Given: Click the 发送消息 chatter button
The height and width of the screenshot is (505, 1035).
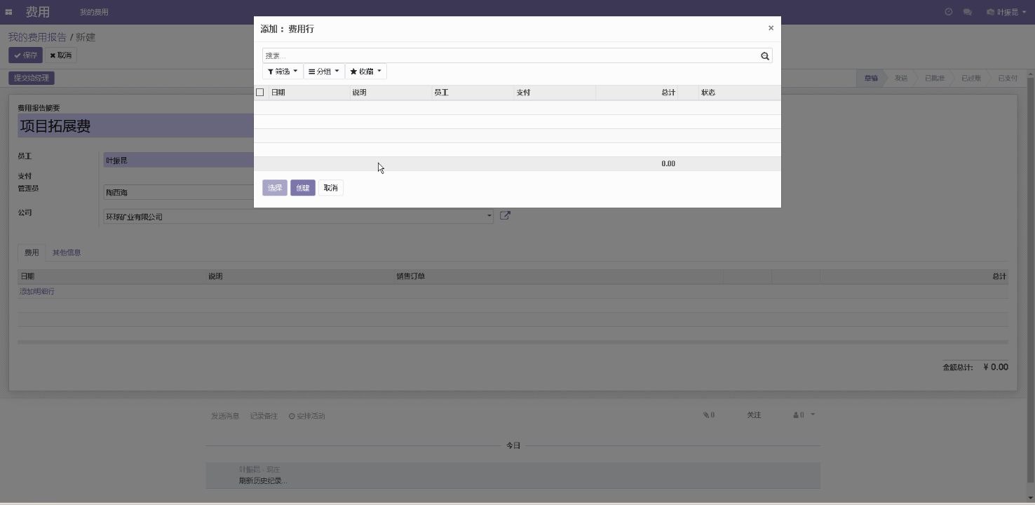Looking at the screenshot, I should 225,416.
